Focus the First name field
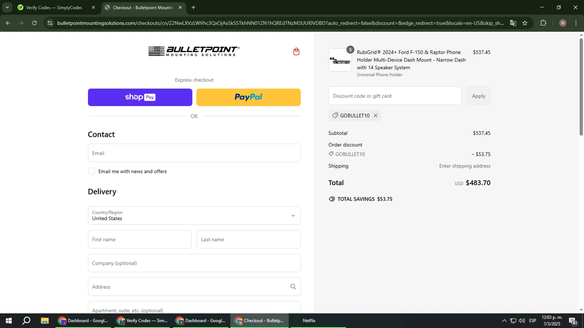584x328 pixels. (x=140, y=239)
